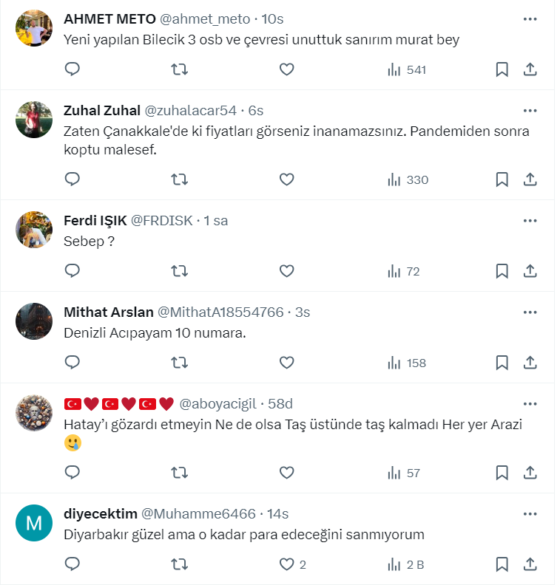Open more options for AHMET METO's tweet
The width and height of the screenshot is (560, 585).
click(530, 19)
